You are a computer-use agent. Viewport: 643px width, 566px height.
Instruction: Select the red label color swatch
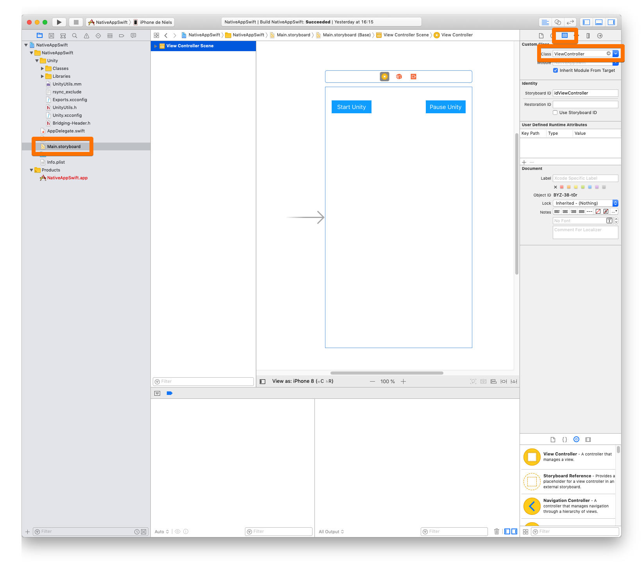click(562, 187)
